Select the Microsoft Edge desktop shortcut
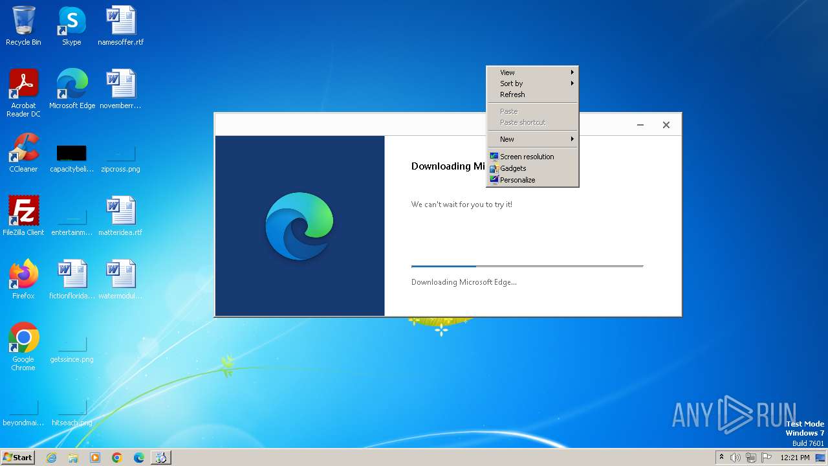The image size is (828, 466). (x=72, y=89)
